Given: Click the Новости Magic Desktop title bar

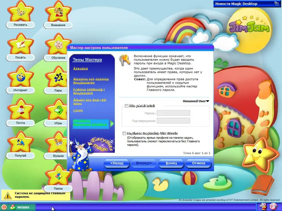Looking at the screenshot, I should (x=247, y=4).
